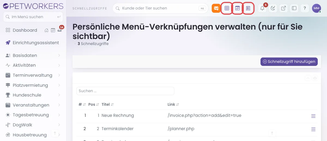Click the external-link open icon in top bar

tap(283, 8)
